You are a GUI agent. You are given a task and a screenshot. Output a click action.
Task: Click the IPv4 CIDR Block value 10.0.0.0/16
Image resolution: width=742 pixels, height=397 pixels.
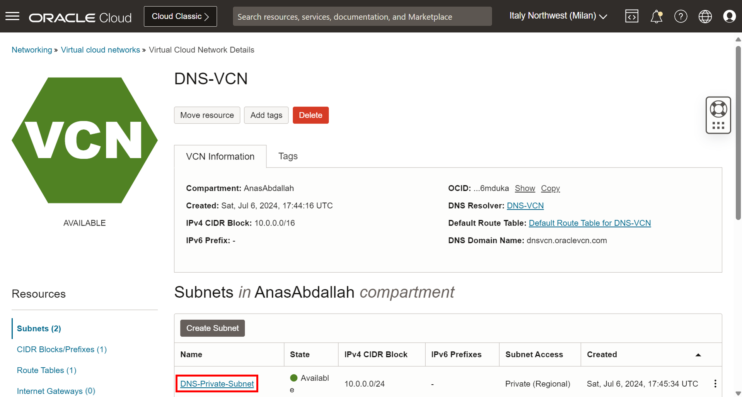click(x=275, y=223)
